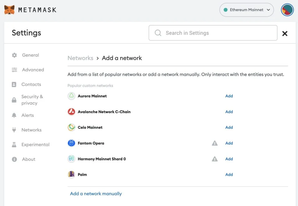Switch to the Advanced settings section
The image size is (298, 206).
point(33,70)
